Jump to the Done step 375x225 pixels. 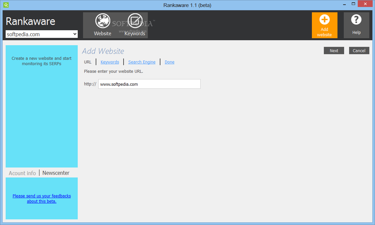169,62
